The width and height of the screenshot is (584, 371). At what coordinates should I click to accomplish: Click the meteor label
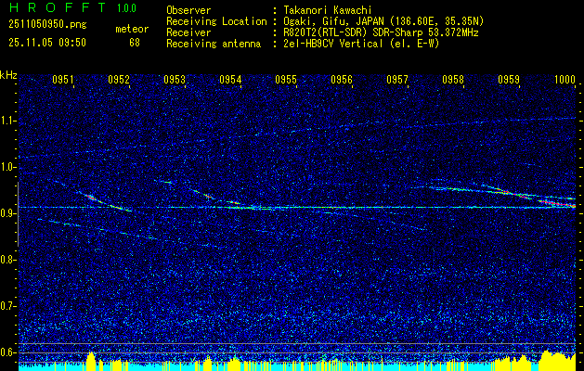coord(132,29)
